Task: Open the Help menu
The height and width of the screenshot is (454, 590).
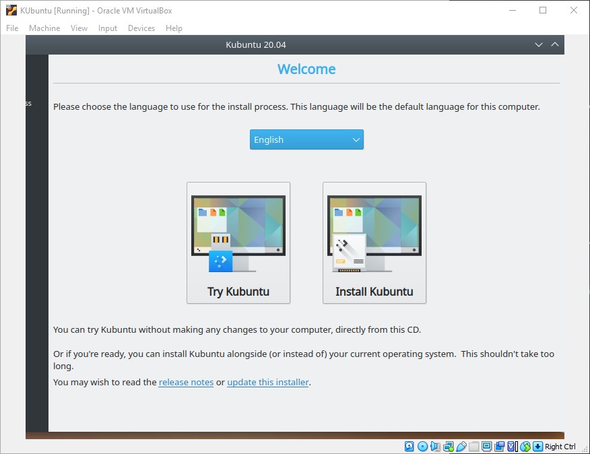Action: click(174, 28)
